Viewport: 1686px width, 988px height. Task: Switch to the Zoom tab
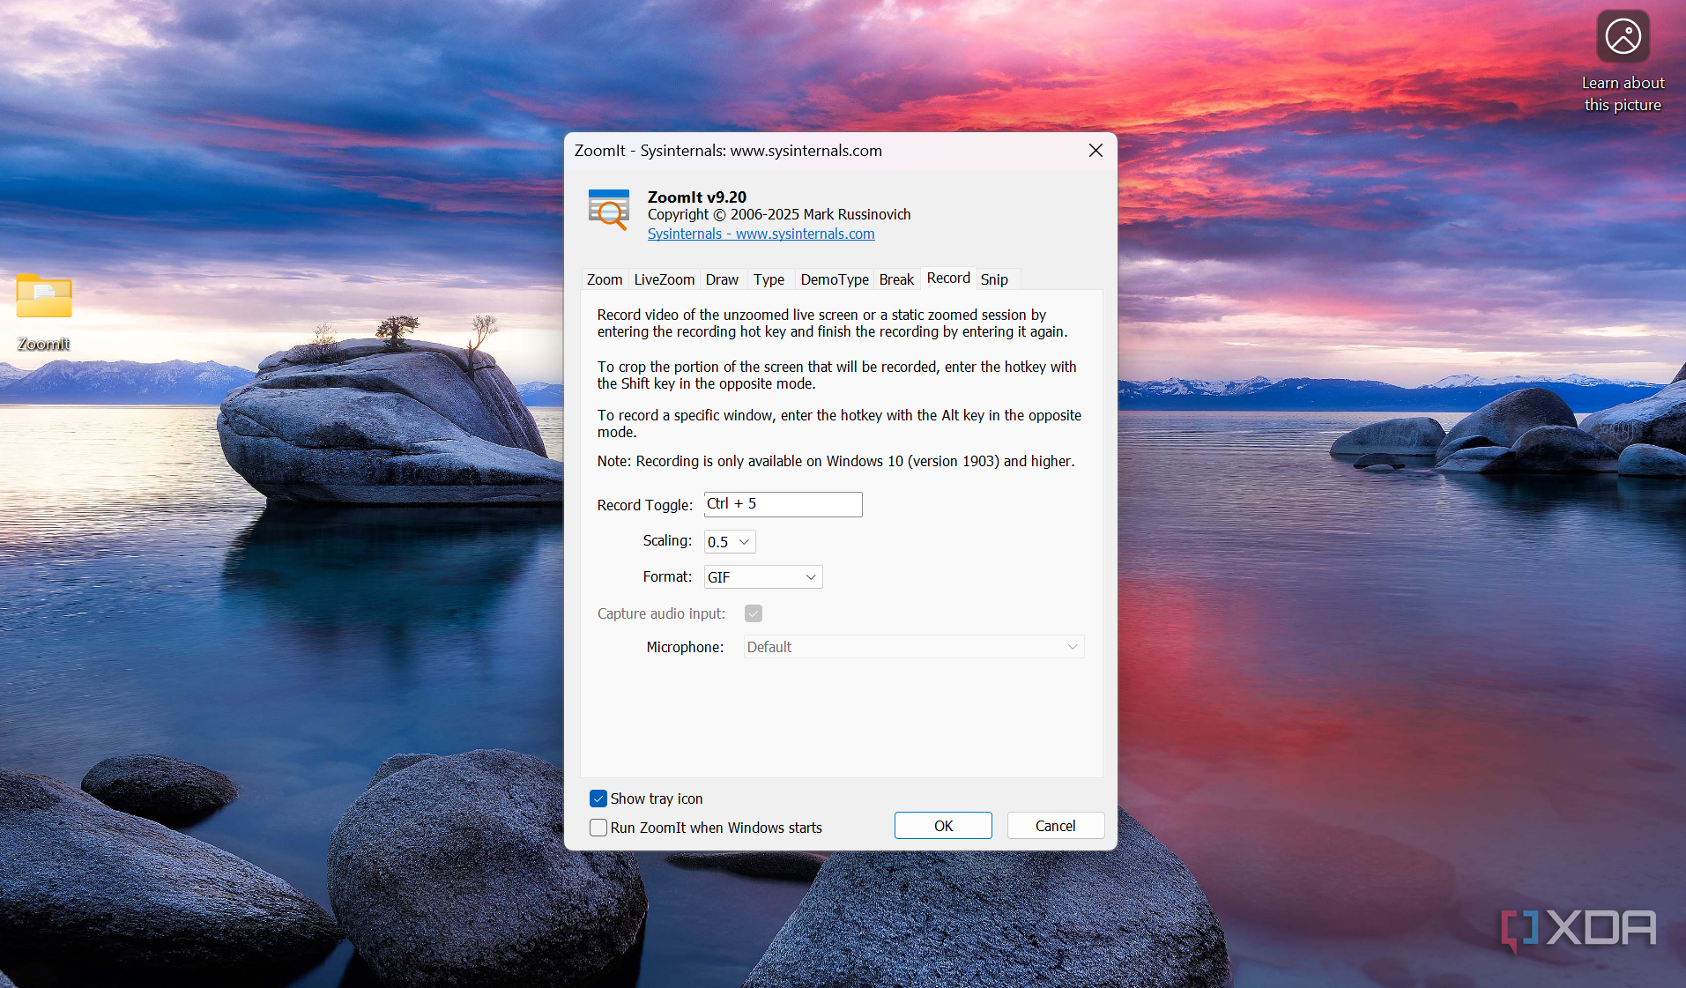605,279
